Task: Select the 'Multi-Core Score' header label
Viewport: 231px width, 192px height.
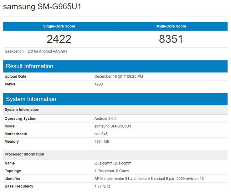Action: coord(171,26)
